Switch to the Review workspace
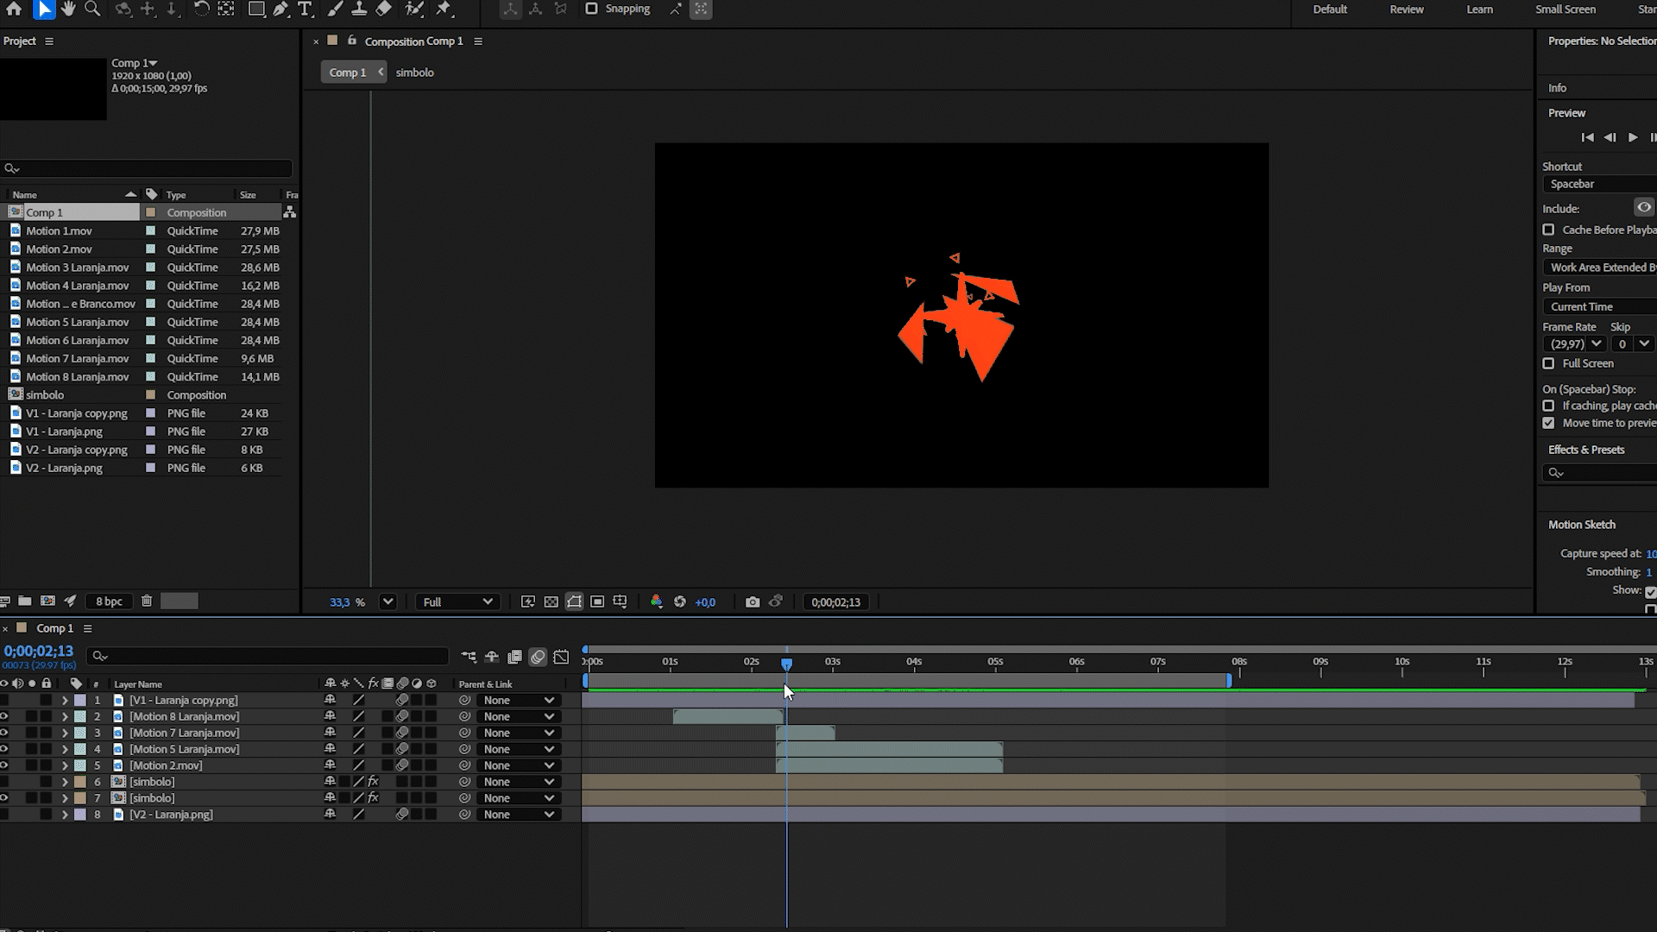 pos(1406,9)
